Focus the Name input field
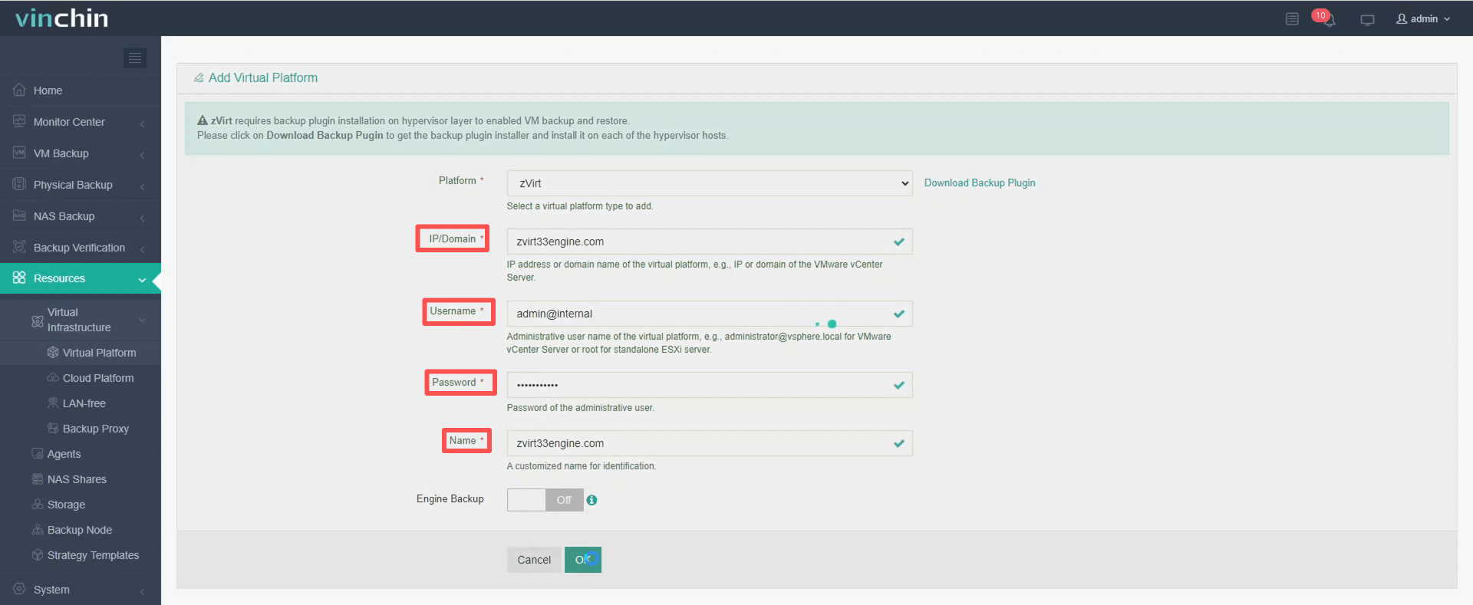This screenshot has height=605, width=1473. [x=710, y=443]
